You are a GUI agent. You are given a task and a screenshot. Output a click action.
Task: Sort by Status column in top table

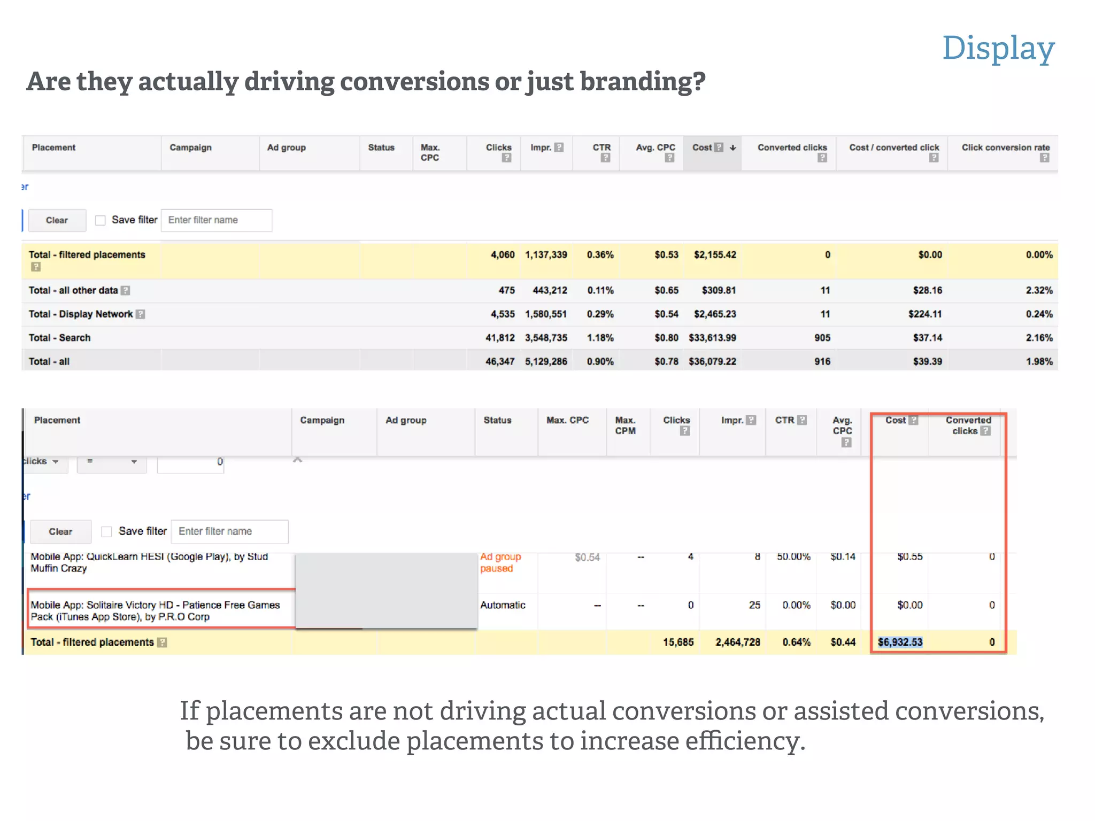[381, 148]
